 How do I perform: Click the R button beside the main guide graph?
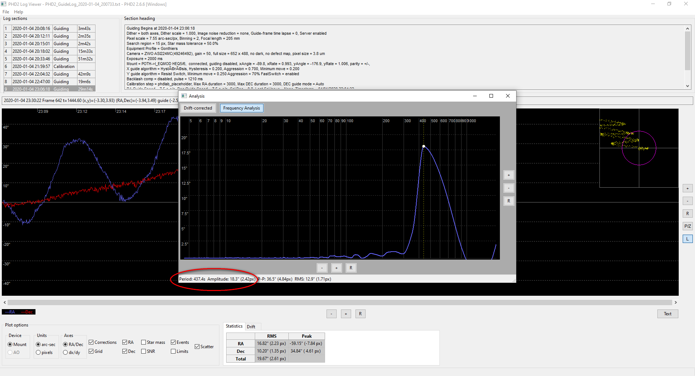[687, 214]
